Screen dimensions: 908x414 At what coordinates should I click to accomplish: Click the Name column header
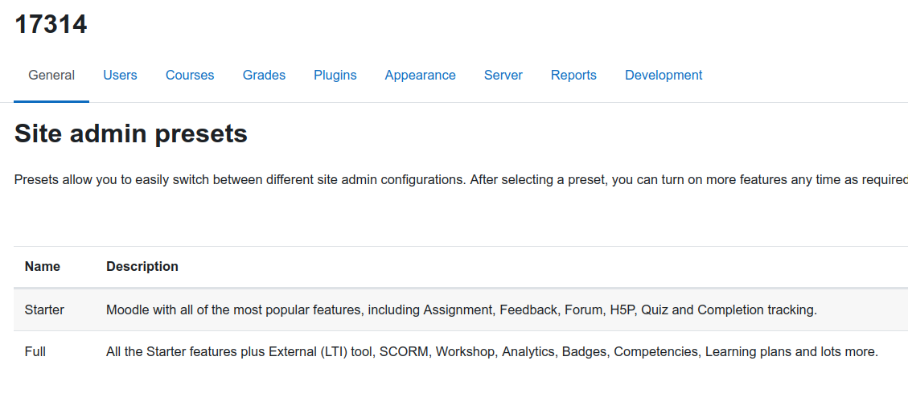[x=43, y=266]
